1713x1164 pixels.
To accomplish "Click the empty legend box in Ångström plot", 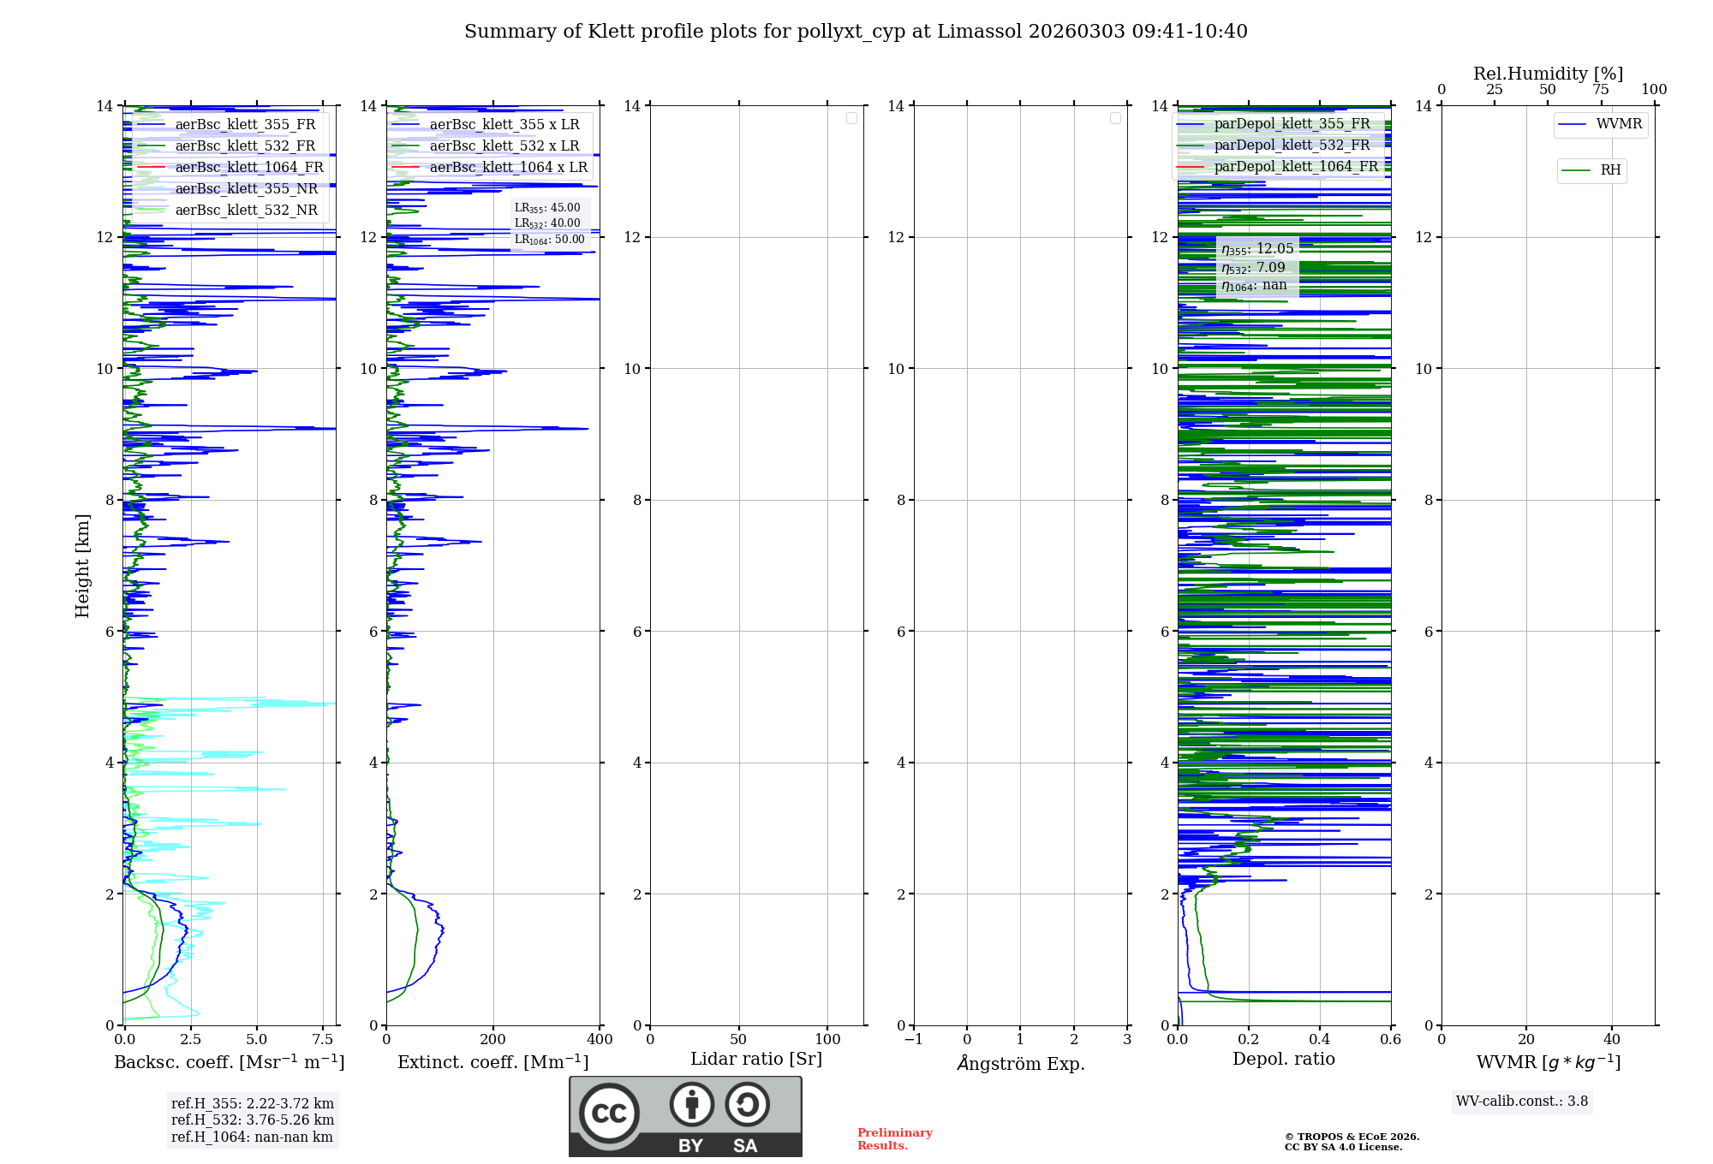I will [x=1115, y=118].
